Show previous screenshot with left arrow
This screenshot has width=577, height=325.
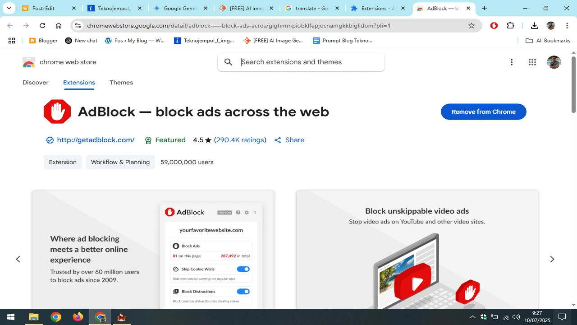[18, 259]
